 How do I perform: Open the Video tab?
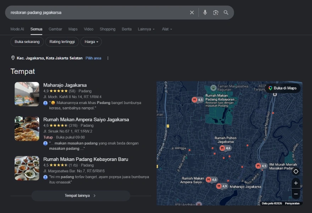[x=88, y=29]
